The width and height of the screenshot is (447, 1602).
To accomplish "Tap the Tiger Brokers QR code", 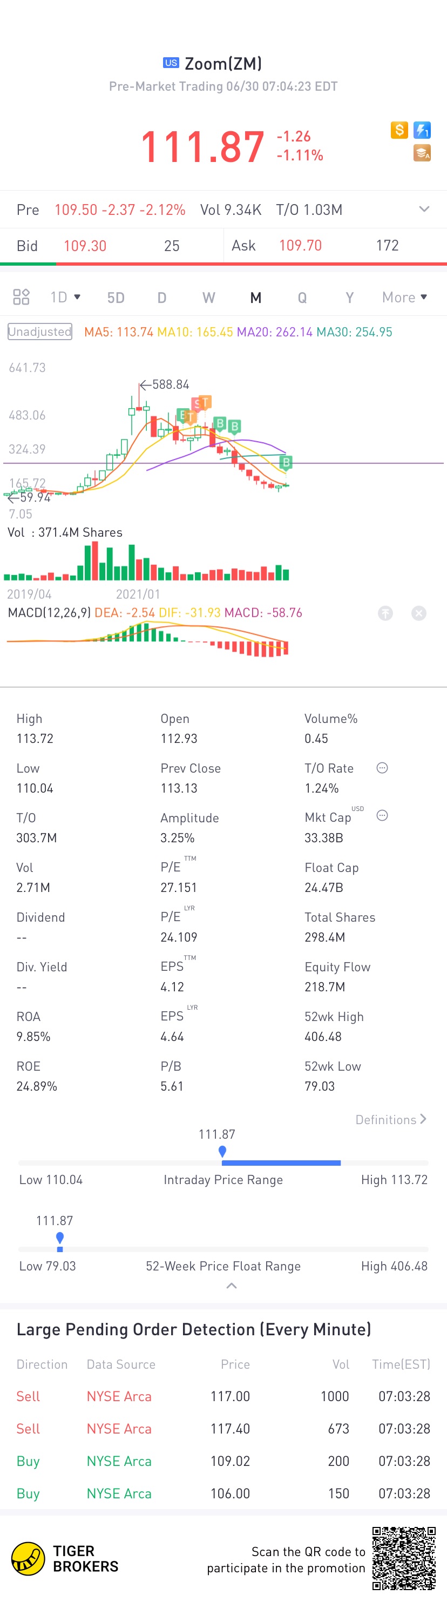I will pos(403,1558).
